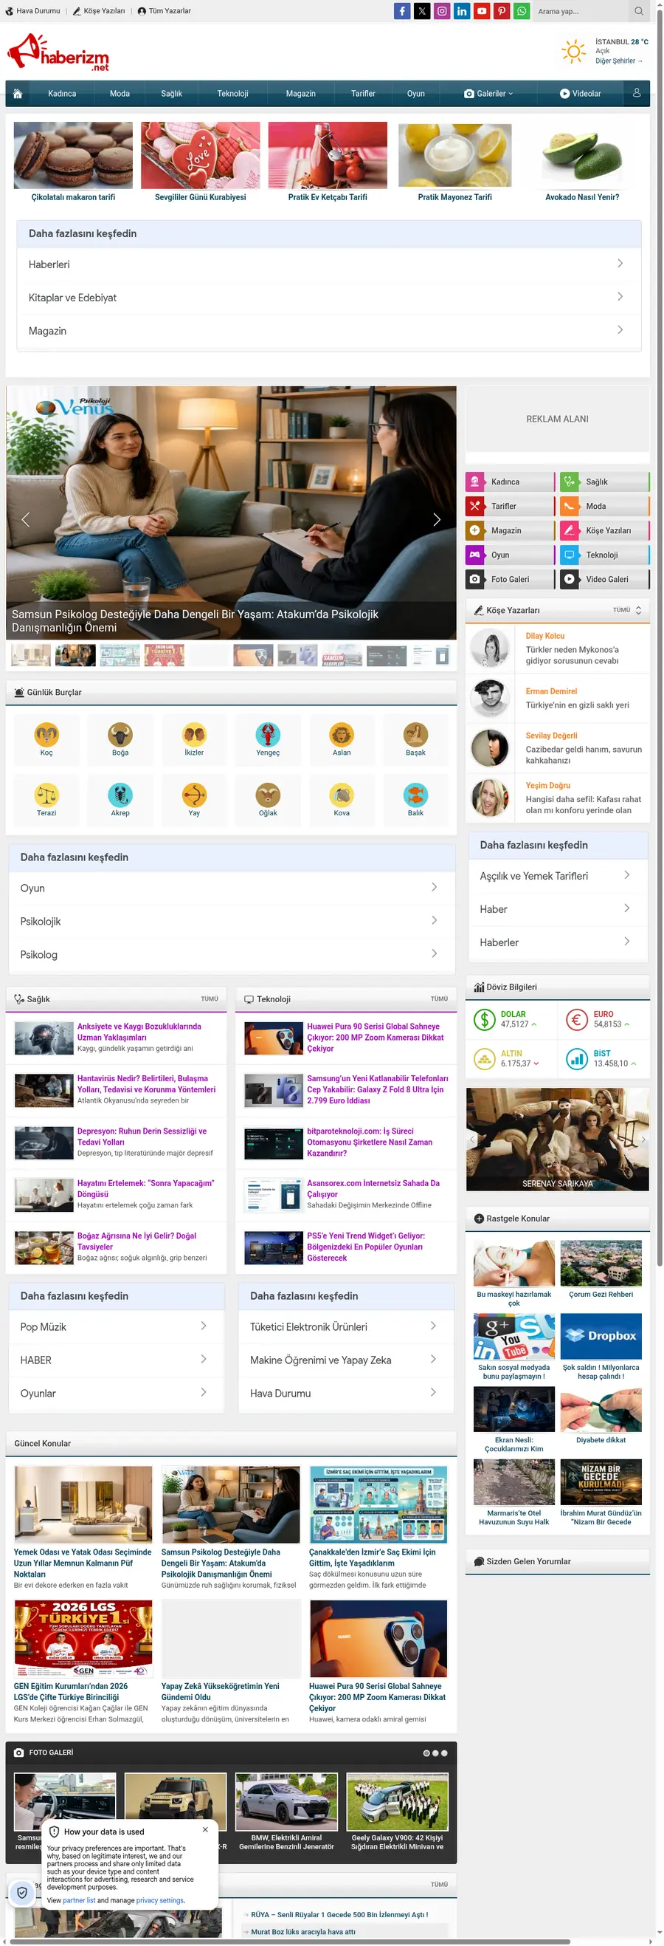Open the X (Twitter) social icon

click(x=422, y=11)
